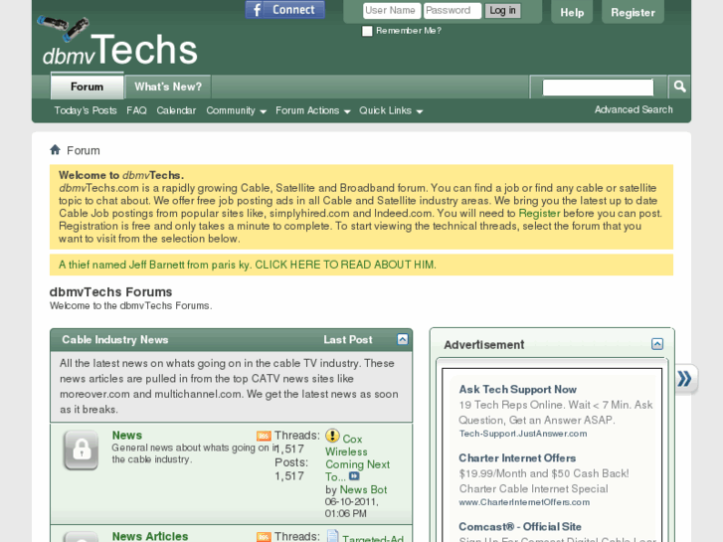Open the Comcast Official Site ad
The image size is (723, 542).
[520, 527]
